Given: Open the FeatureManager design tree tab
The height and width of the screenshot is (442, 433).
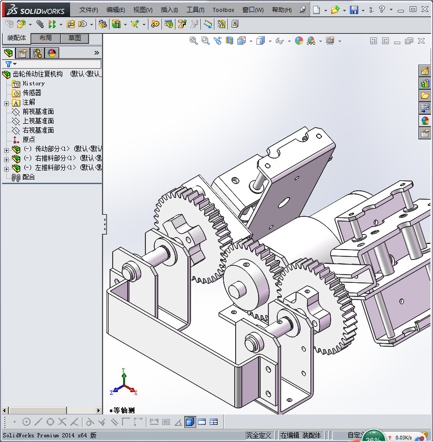Looking at the screenshot, I should (8, 53).
